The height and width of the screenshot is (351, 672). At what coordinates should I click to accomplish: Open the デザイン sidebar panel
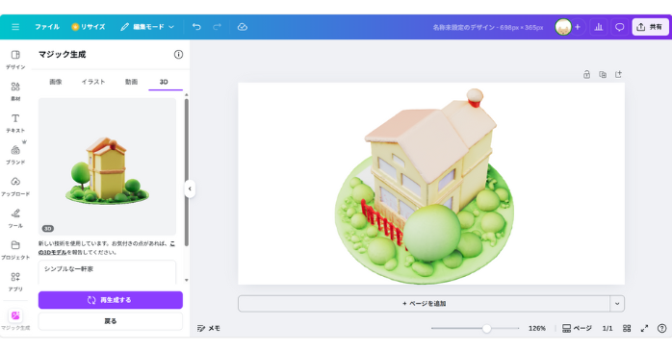click(15, 60)
